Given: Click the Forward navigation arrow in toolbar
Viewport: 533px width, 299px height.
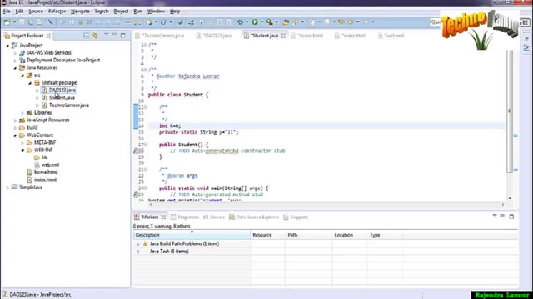Looking at the screenshot, I should [x=365, y=22].
